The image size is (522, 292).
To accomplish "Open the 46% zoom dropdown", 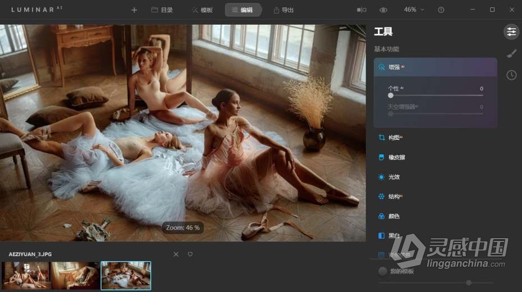I will [x=414, y=10].
